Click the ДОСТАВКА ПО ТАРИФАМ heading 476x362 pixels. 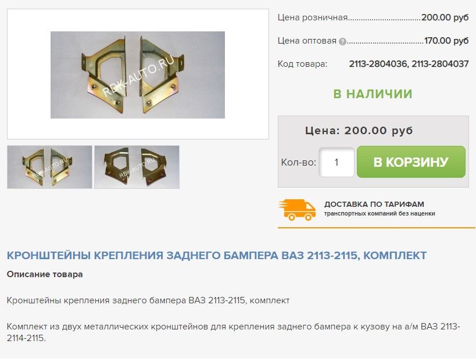click(374, 204)
